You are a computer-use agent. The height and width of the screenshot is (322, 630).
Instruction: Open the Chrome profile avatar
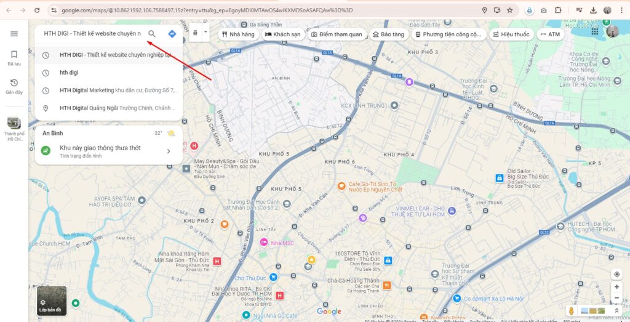(x=607, y=10)
